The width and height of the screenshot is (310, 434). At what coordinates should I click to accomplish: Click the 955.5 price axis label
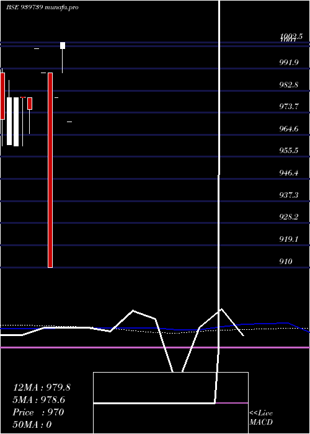pos(289,151)
